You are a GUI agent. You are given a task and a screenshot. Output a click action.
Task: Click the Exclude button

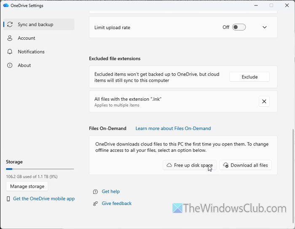pyautogui.click(x=249, y=77)
